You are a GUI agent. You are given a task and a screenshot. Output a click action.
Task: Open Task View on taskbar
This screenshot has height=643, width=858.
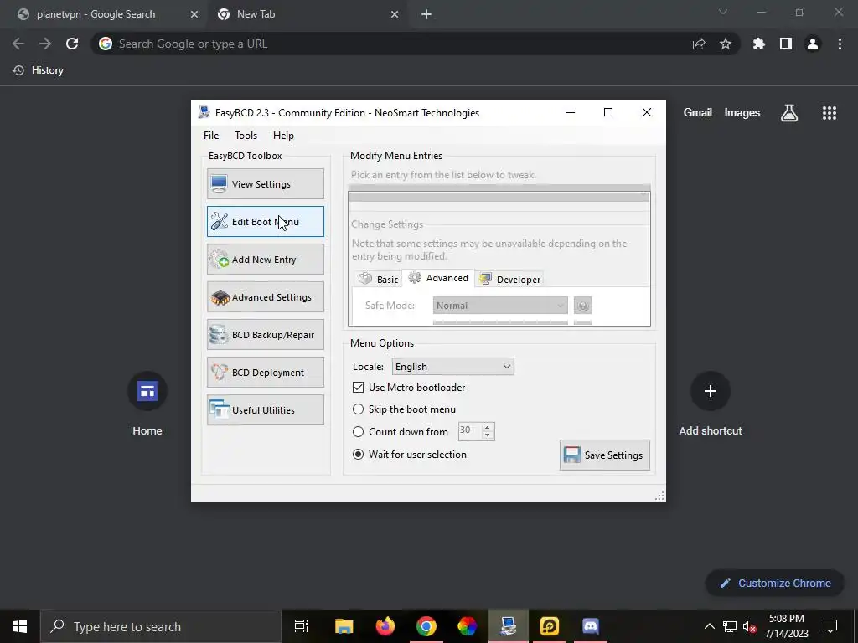click(302, 626)
